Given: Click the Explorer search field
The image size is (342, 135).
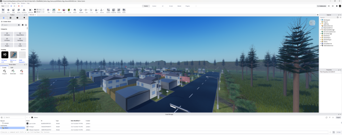Looking at the screenshot, I should pos(328,17).
